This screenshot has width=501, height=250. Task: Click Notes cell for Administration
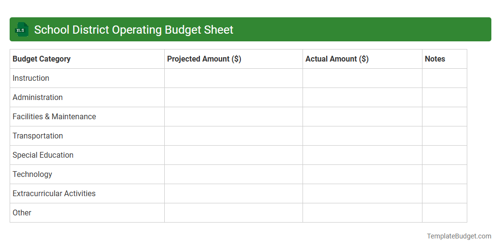pyautogui.click(x=445, y=97)
